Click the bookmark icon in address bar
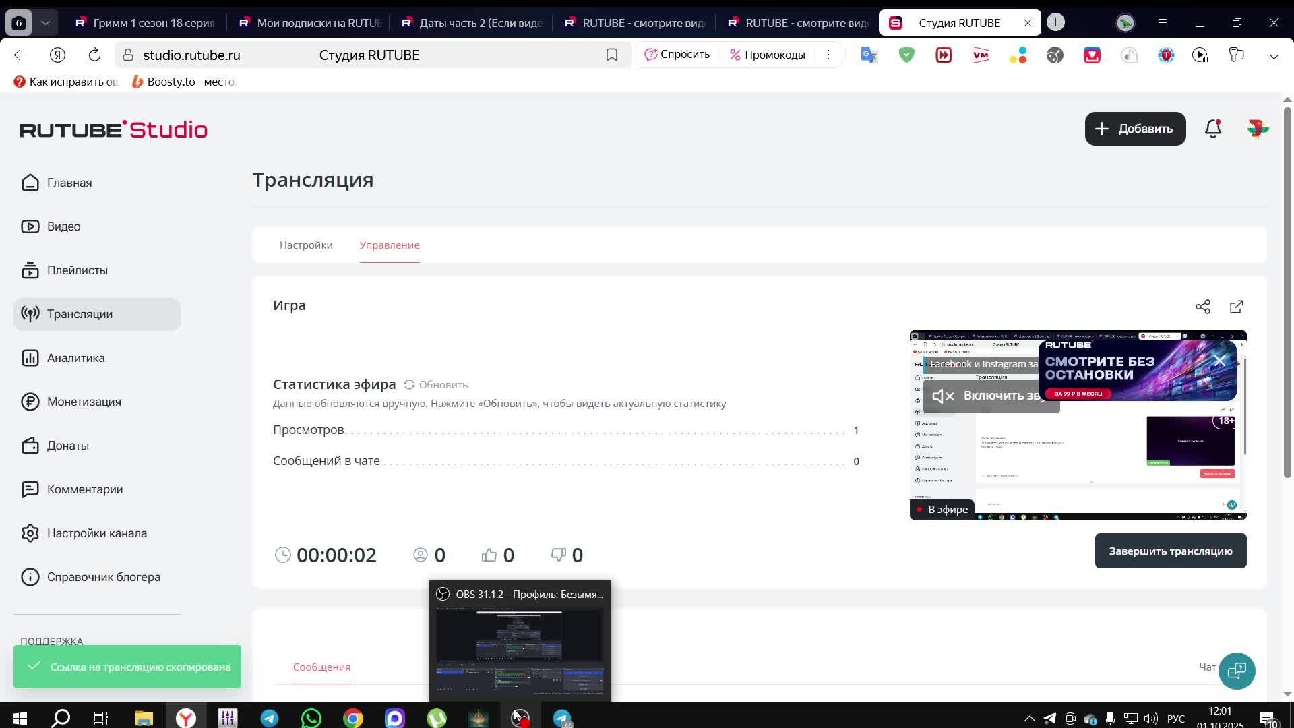1294x728 pixels. (612, 55)
